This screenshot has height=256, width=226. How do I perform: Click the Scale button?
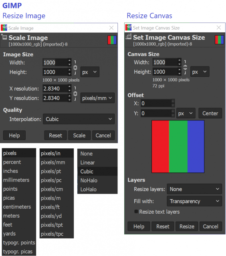click(x=79, y=135)
